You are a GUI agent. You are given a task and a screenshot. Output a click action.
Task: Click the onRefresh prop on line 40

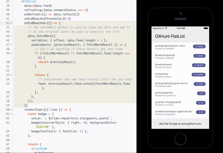32,15
